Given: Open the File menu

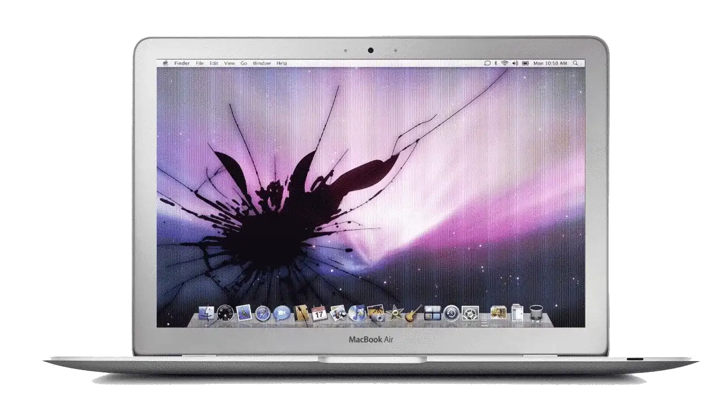Looking at the screenshot, I should pos(200,63).
